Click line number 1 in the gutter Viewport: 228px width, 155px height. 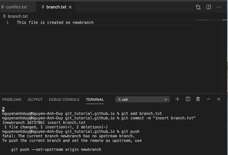7,23
